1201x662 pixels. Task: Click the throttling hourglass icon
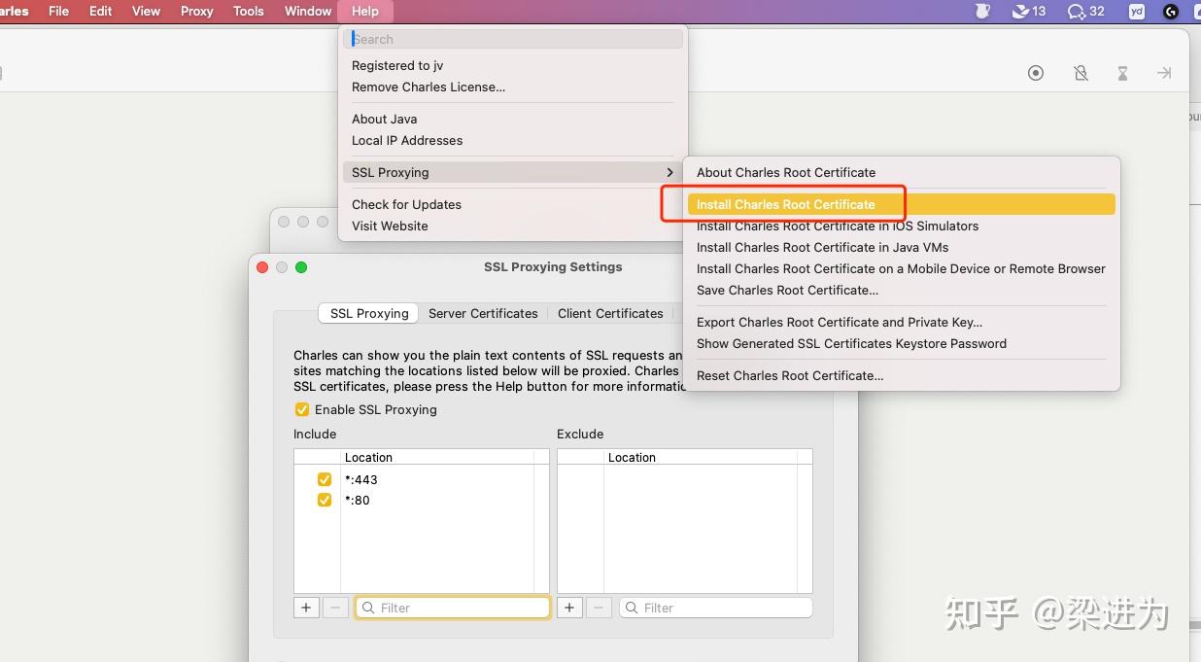(1122, 73)
